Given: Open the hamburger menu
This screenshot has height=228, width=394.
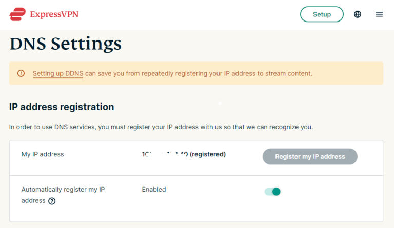Looking at the screenshot, I should pos(379,14).
